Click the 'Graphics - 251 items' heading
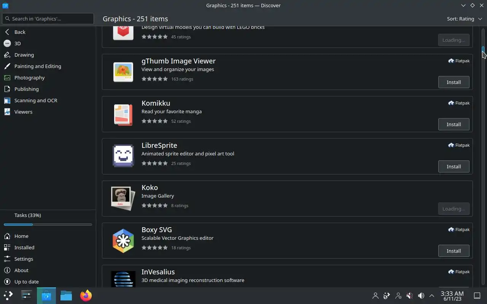 click(x=135, y=19)
